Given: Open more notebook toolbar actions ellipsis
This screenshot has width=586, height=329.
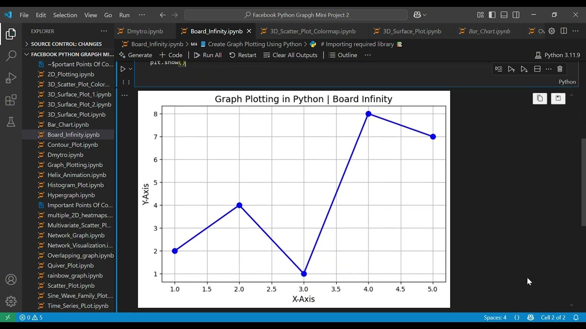Looking at the screenshot, I should tap(368, 55).
